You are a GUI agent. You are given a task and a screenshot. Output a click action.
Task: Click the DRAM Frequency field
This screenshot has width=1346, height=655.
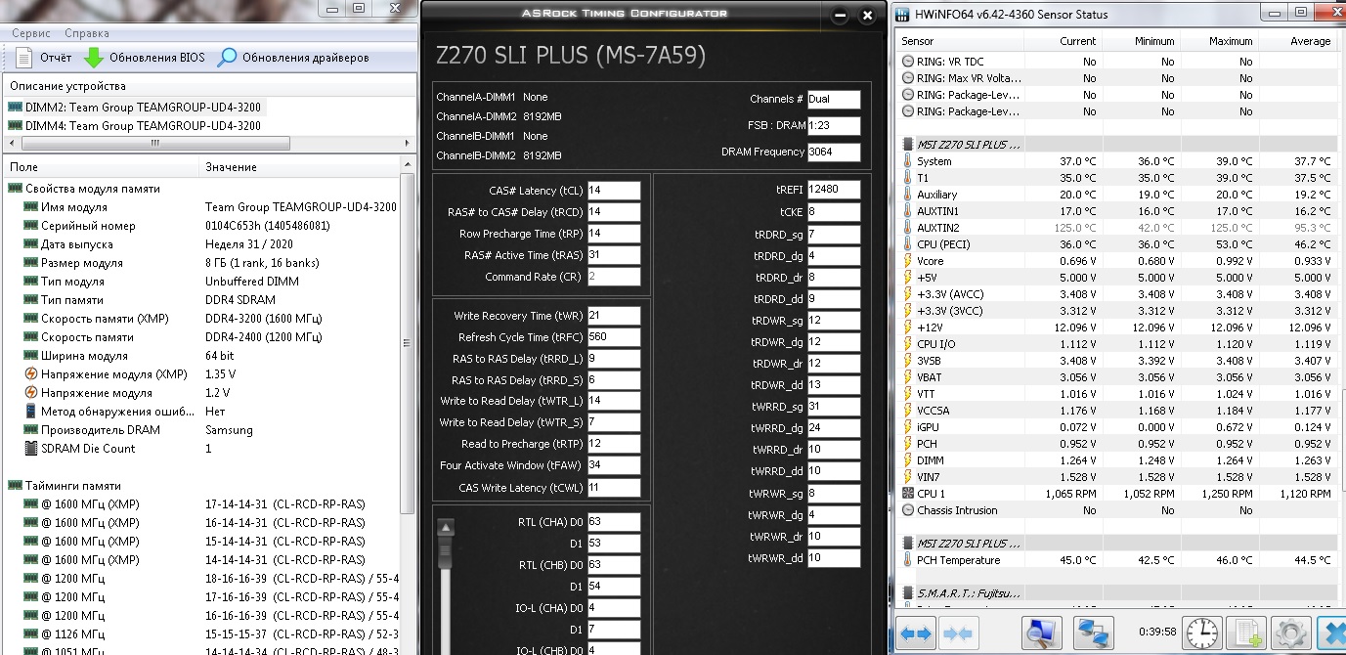coord(834,153)
